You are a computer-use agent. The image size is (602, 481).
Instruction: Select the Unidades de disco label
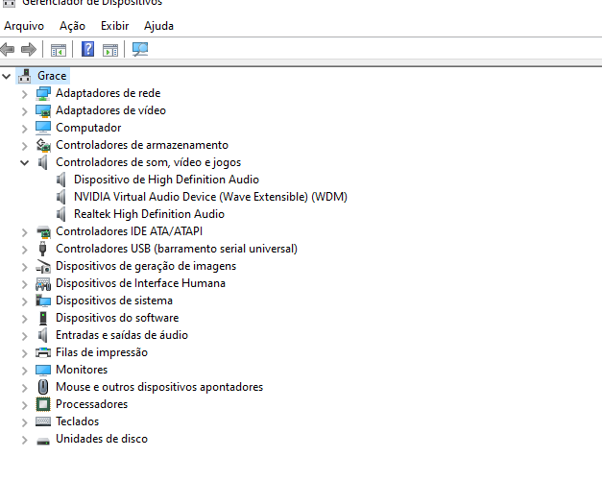point(102,439)
